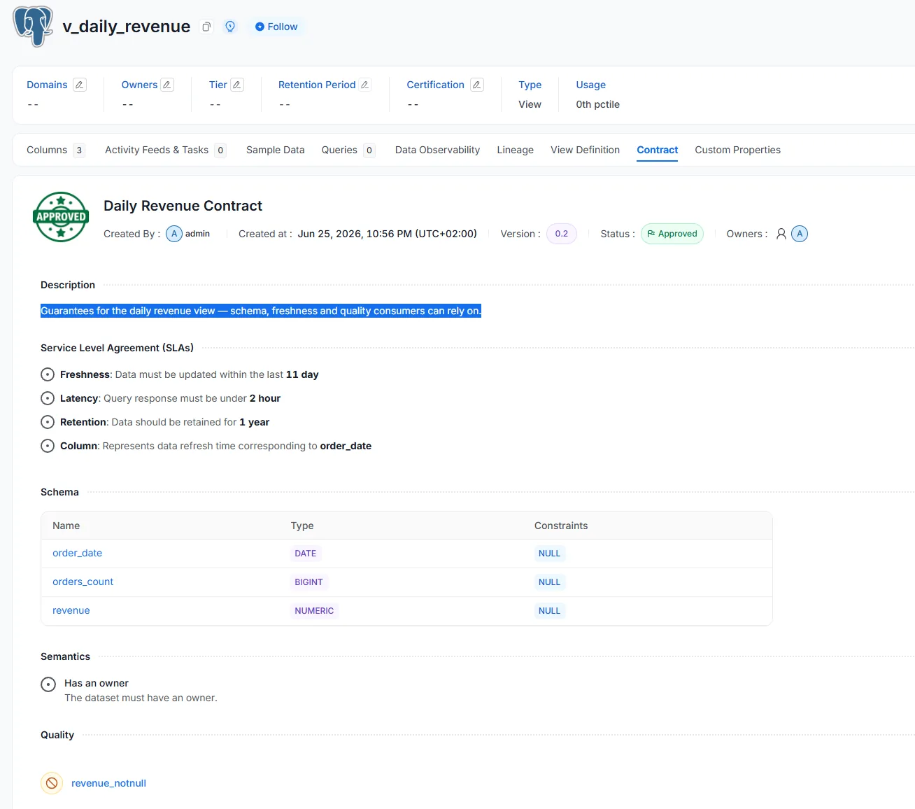Select the Contract tab
The image size is (915, 809).
658,150
